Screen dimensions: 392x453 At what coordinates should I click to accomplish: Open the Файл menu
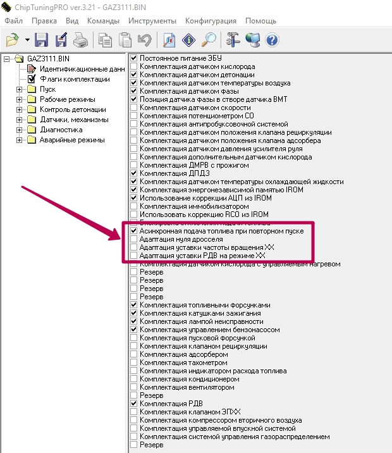(13, 21)
